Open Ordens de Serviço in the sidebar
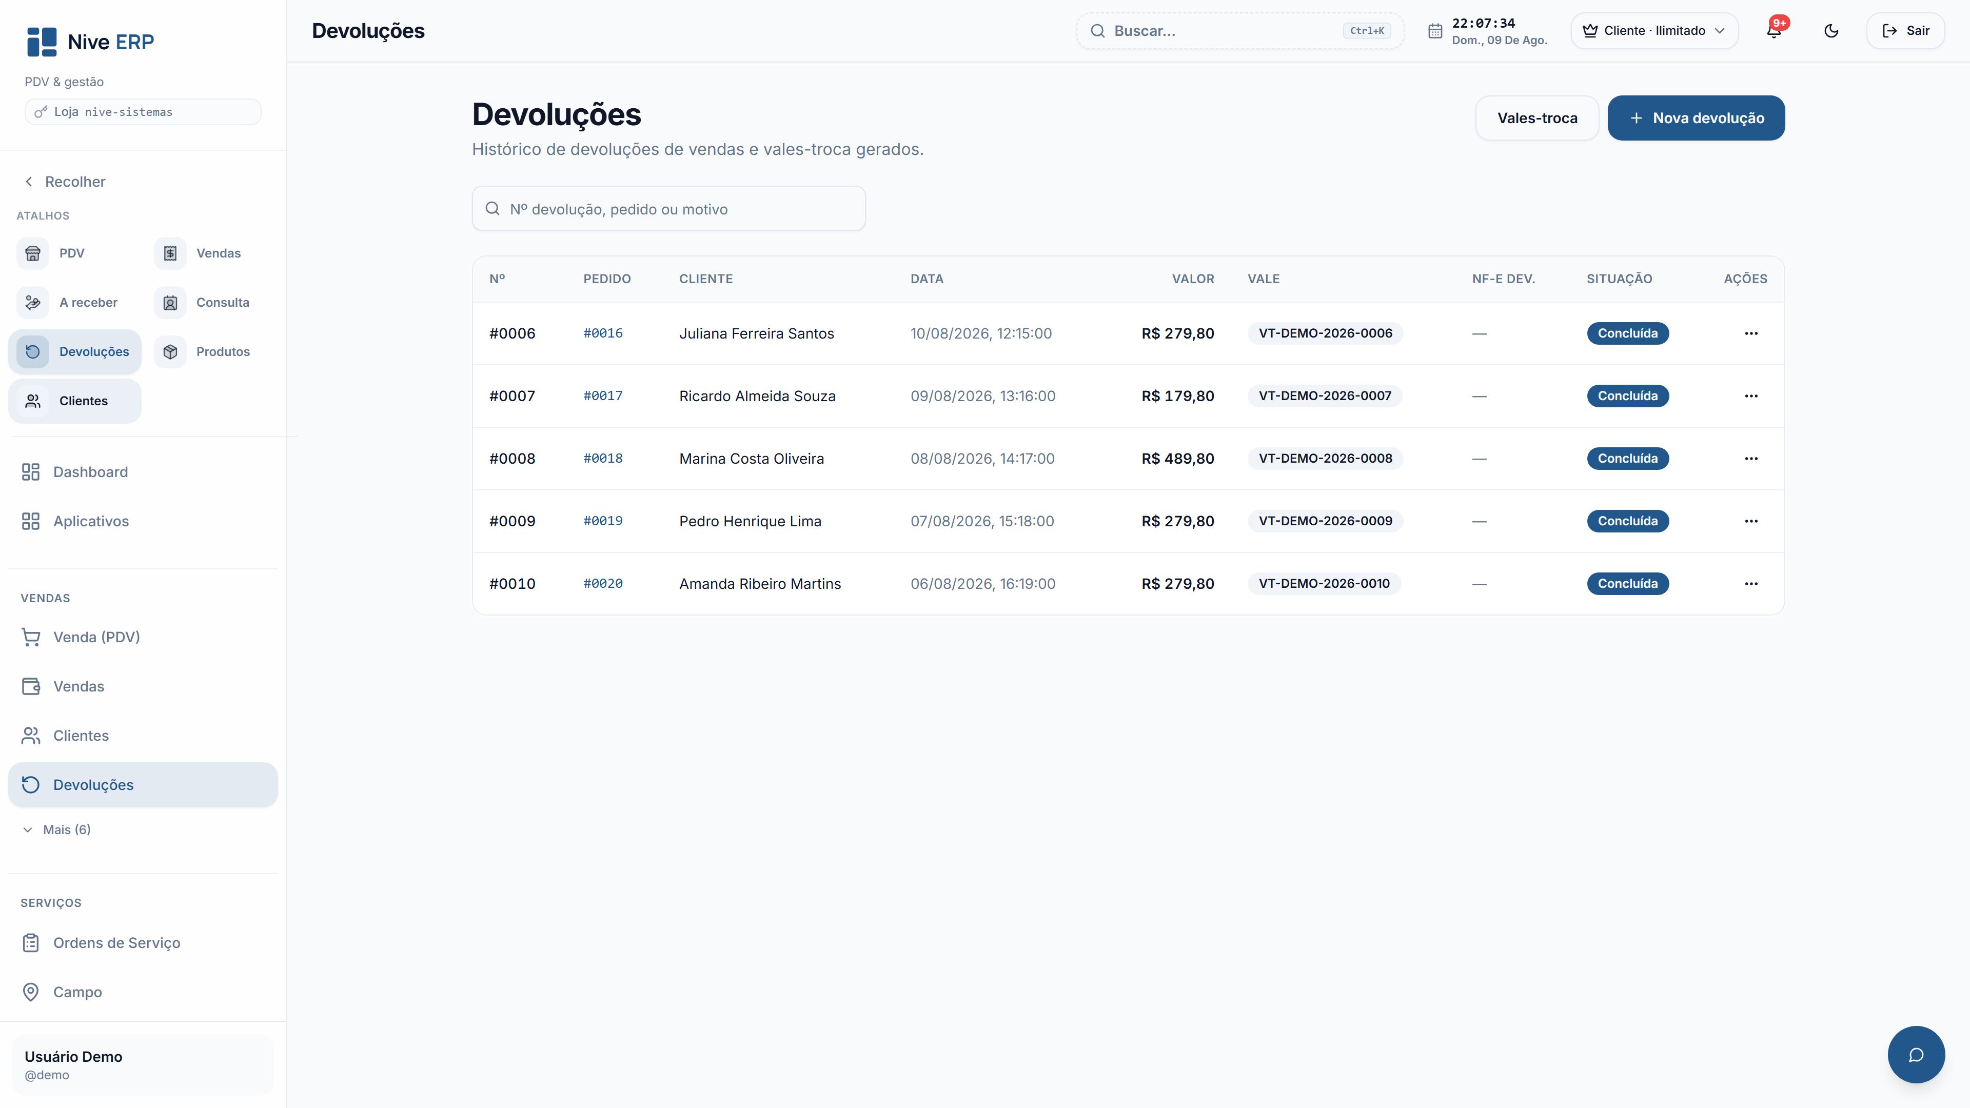1970x1108 pixels. [143, 943]
